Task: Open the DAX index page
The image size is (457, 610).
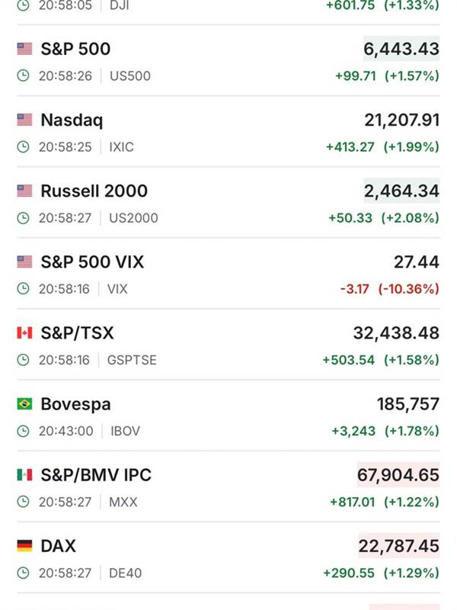Action: [x=58, y=545]
